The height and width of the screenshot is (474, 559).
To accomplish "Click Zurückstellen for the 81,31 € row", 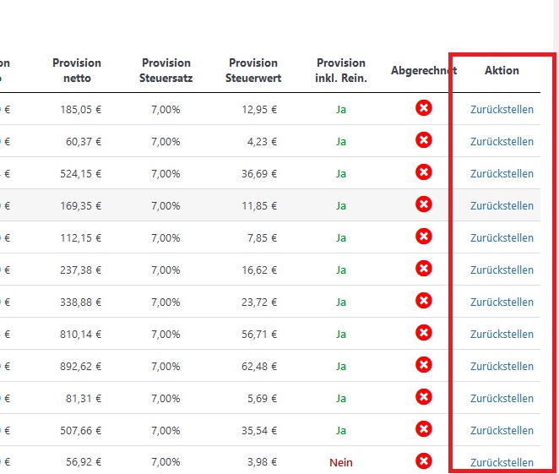I will pos(502,399).
